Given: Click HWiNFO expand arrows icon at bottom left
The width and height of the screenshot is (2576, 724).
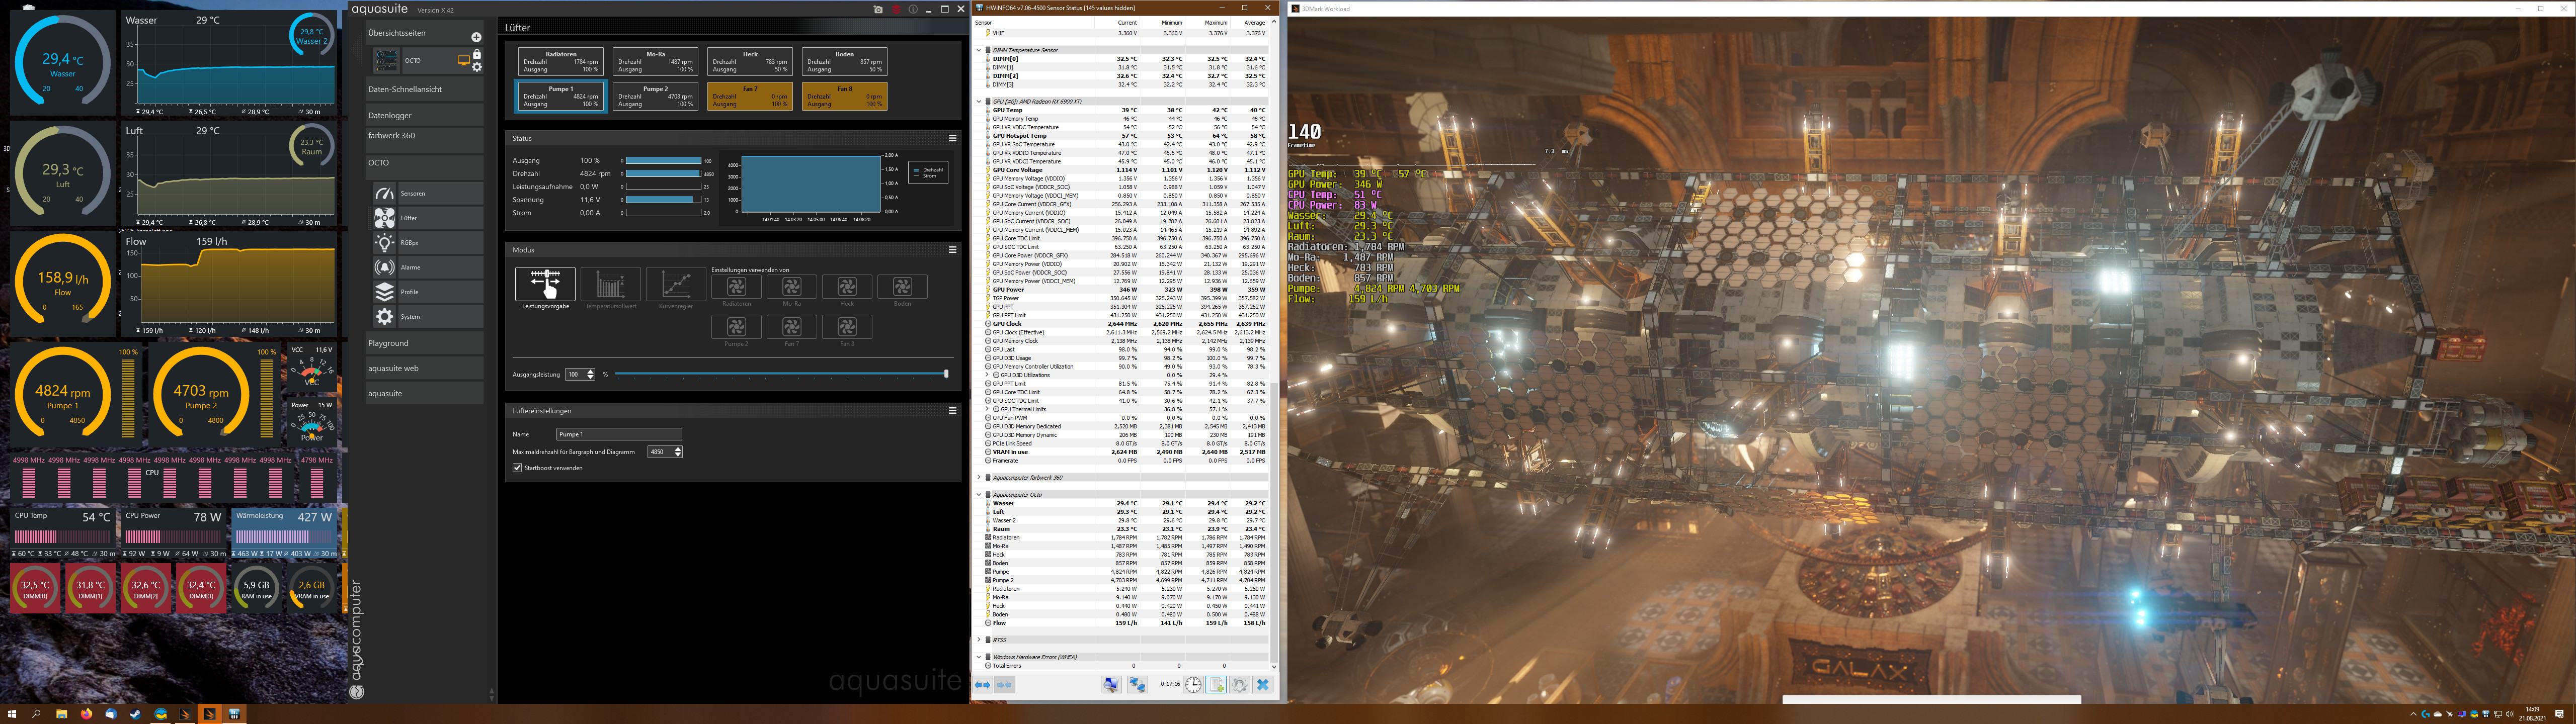Looking at the screenshot, I should coord(983,685).
